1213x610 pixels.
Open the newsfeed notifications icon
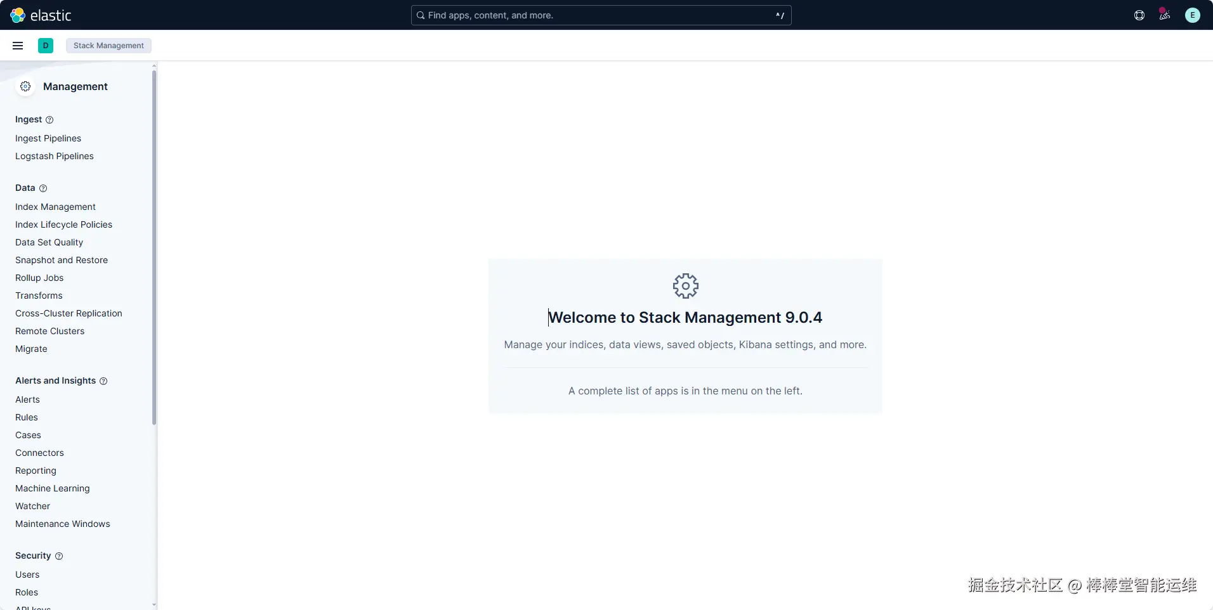tap(1165, 15)
